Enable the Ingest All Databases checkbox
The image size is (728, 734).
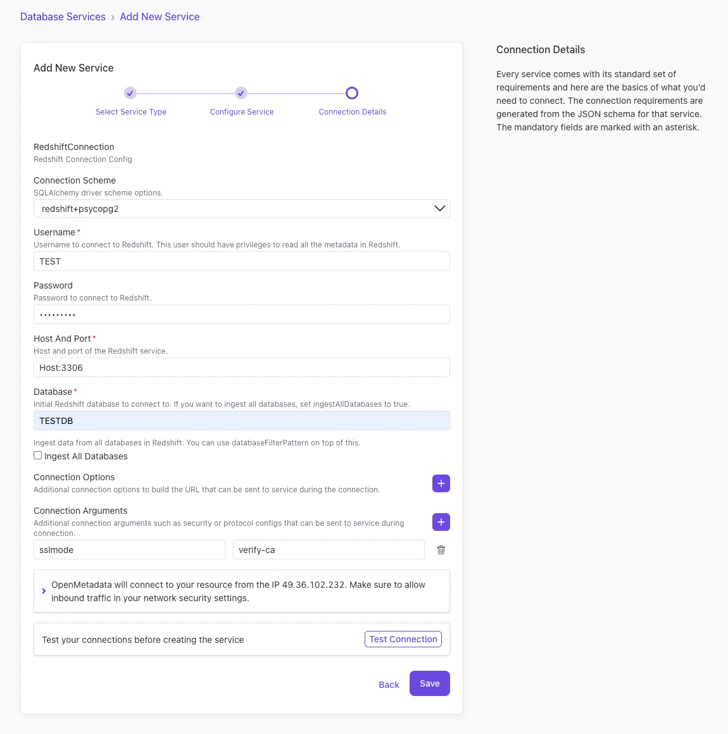(x=37, y=456)
